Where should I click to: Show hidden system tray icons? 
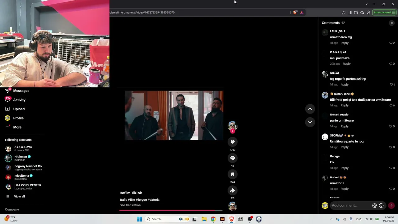[x=331, y=219]
